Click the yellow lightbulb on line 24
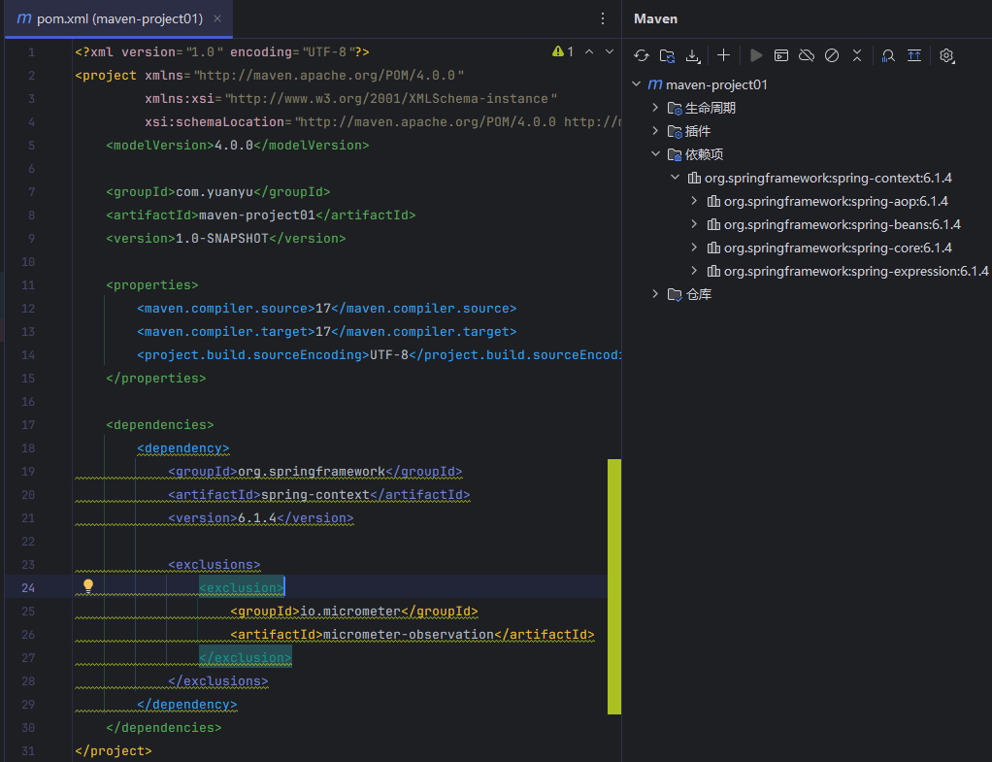 point(88,586)
